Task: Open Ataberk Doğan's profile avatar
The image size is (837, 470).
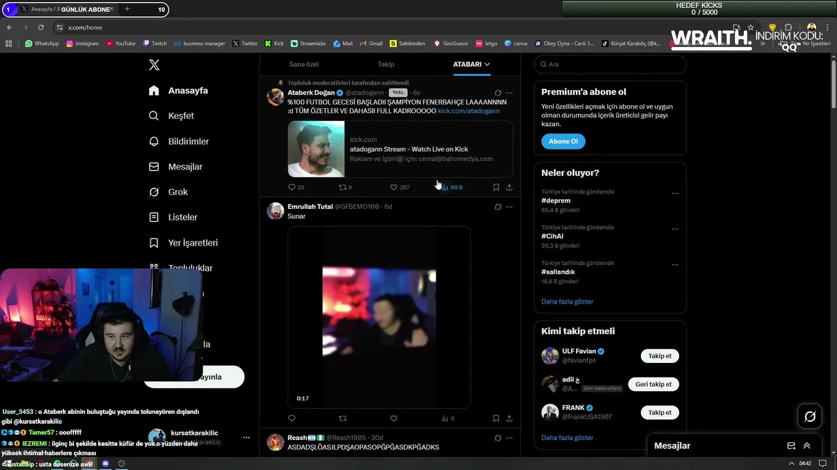Action: click(x=275, y=97)
